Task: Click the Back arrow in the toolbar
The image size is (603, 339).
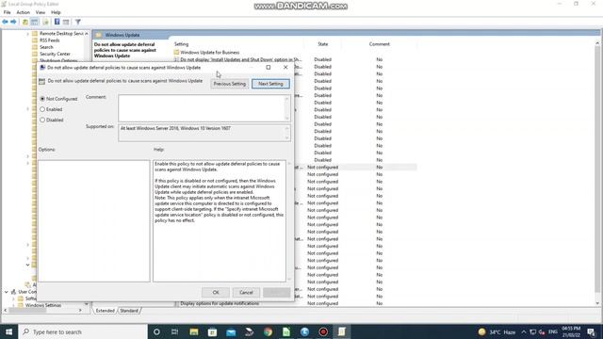Action: click(x=5, y=22)
